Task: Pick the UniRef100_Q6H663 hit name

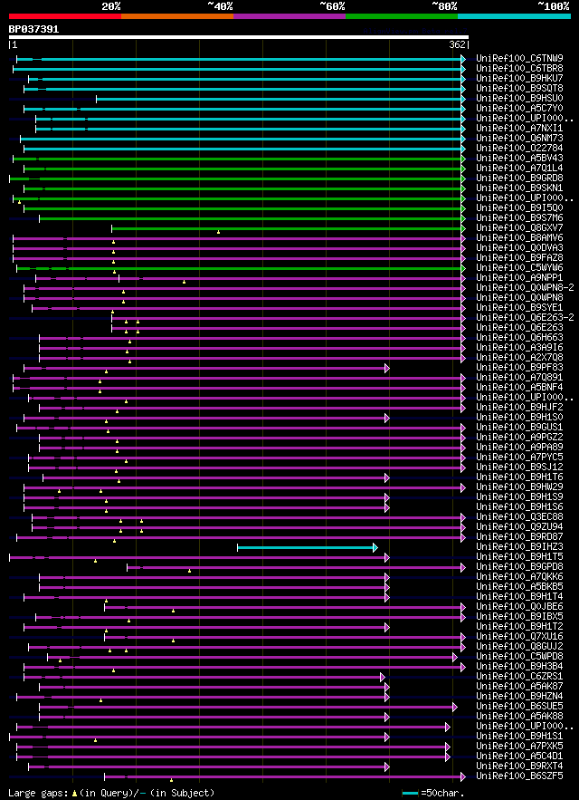Action: tap(519, 337)
